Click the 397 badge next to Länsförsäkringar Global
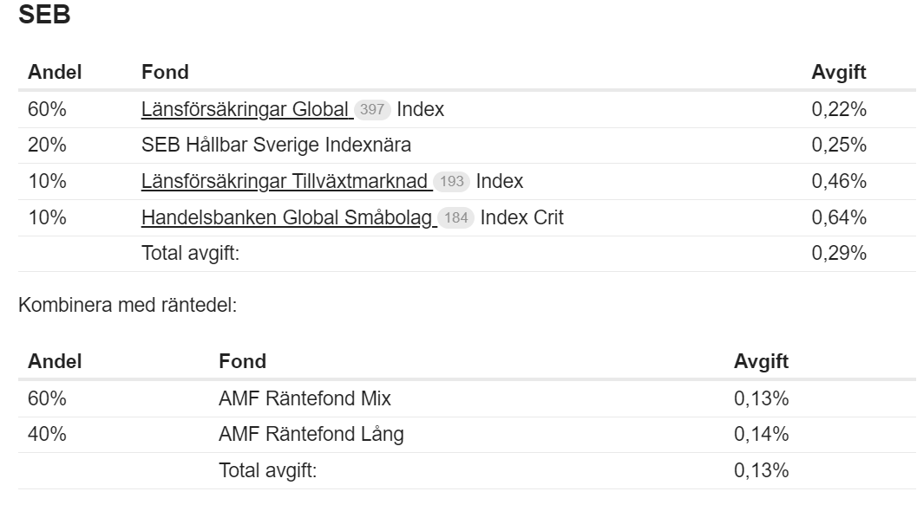 [372, 109]
